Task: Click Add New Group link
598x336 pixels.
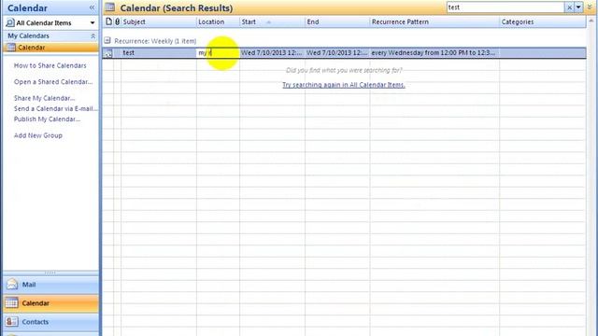Action: [x=38, y=135]
